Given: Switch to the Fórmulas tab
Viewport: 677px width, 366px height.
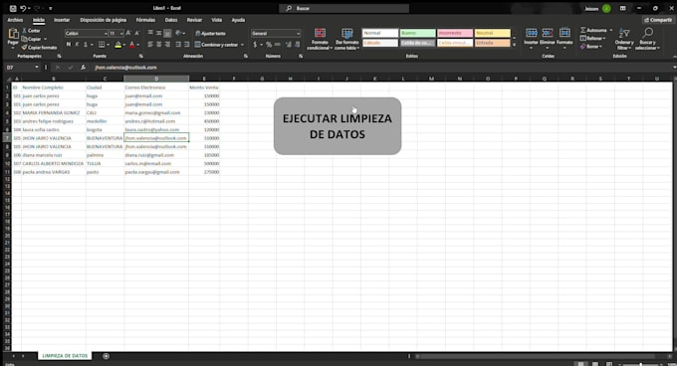Looking at the screenshot, I should (x=145, y=20).
